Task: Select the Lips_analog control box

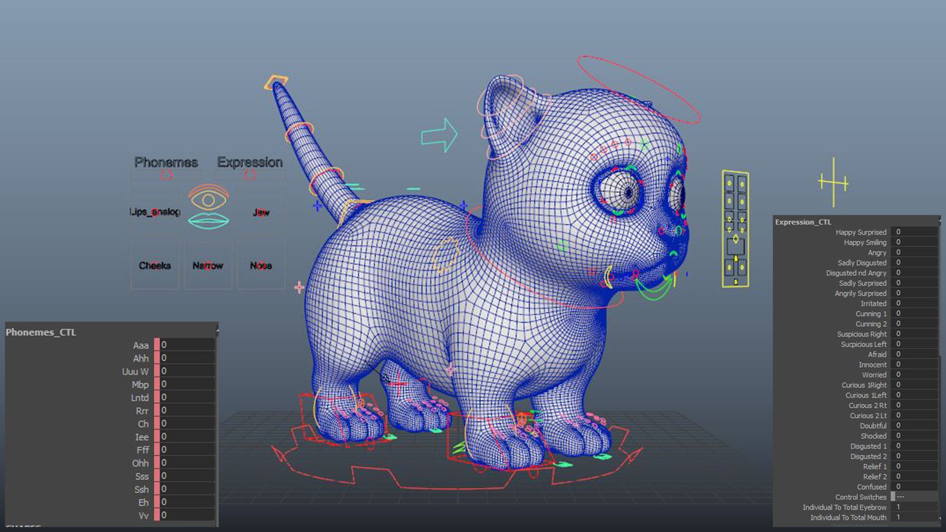Action: click(x=155, y=212)
